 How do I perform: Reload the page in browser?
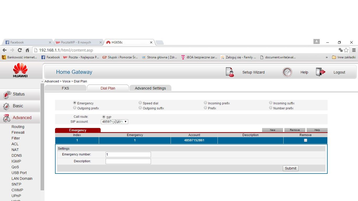[x=20, y=50]
